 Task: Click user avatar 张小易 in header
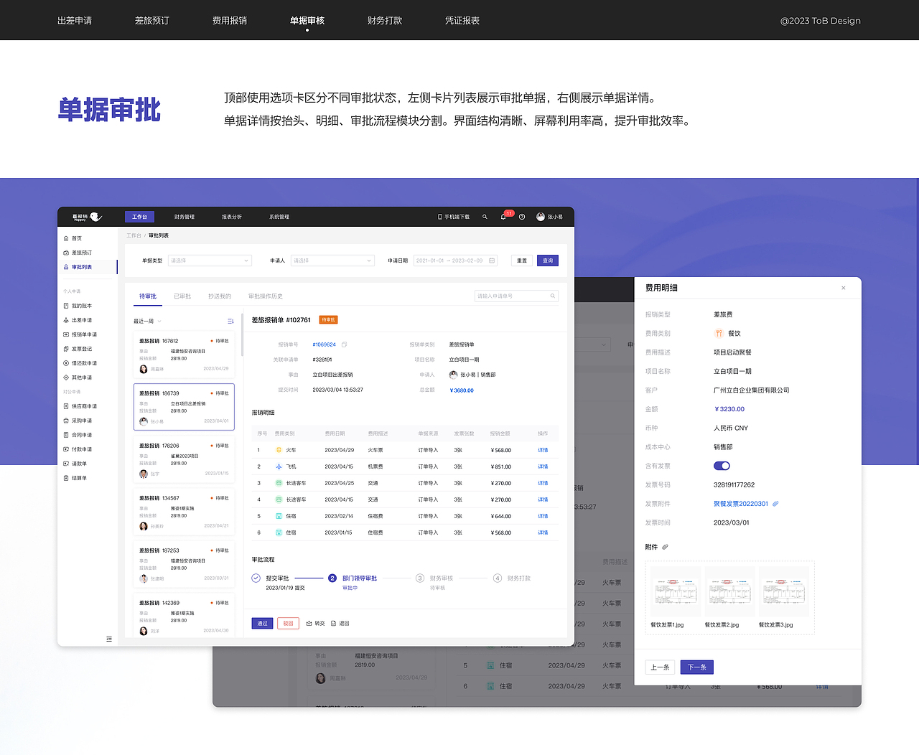point(541,217)
